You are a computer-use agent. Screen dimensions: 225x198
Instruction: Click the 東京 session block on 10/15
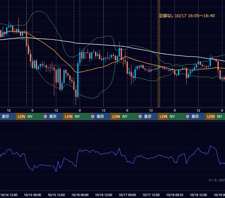[x=55, y=116]
